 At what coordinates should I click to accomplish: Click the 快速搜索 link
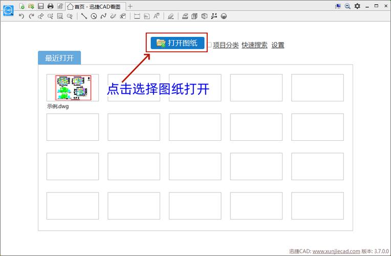pyautogui.click(x=254, y=45)
